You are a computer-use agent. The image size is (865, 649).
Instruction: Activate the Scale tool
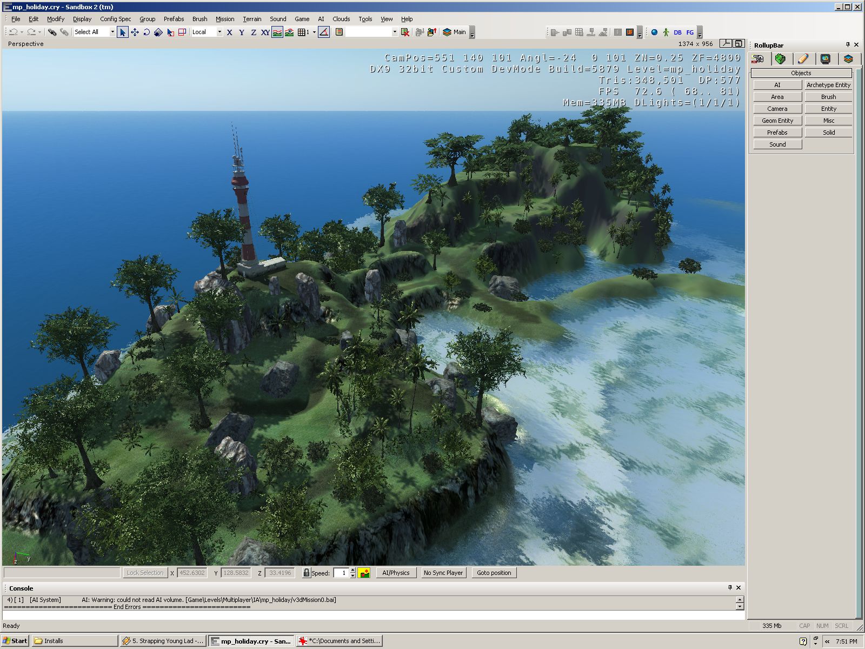(x=158, y=32)
